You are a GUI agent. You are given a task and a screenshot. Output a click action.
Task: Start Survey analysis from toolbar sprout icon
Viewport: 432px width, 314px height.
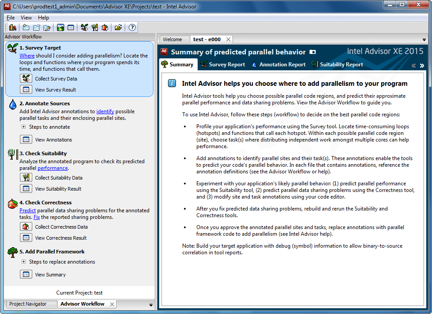(84, 27)
